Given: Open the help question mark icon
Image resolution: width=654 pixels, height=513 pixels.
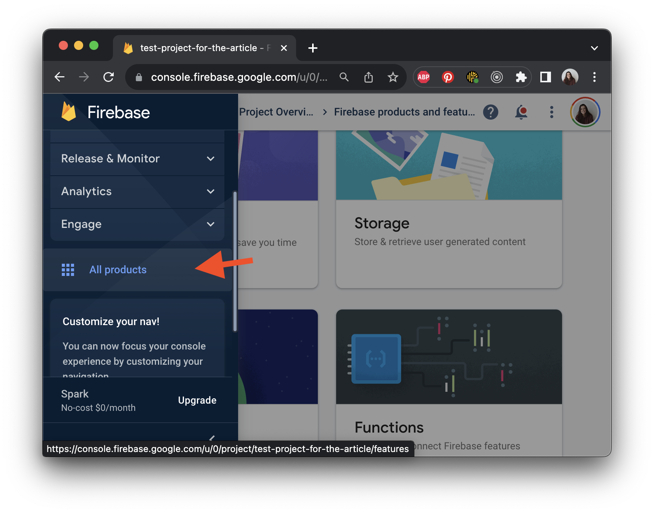Looking at the screenshot, I should click(491, 112).
